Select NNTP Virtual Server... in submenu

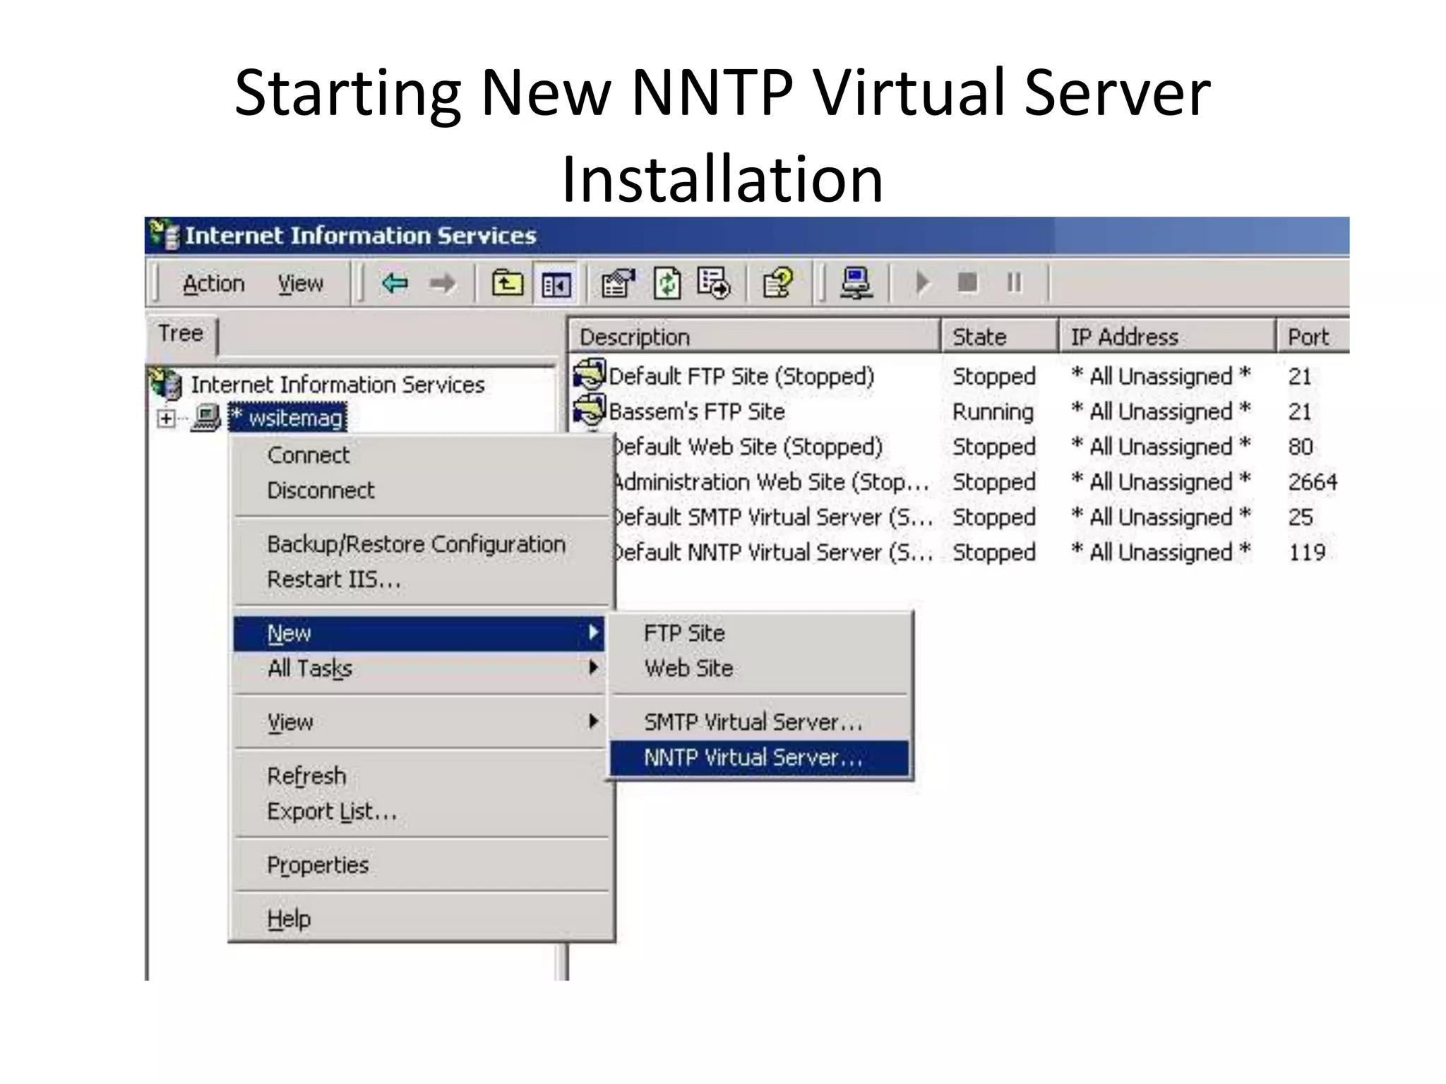coord(760,758)
